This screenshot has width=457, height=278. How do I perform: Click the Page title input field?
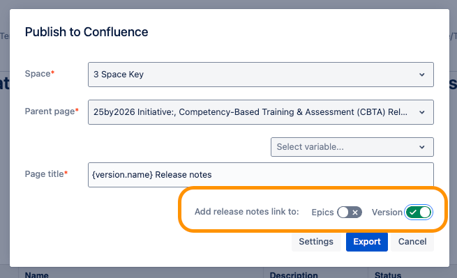click(260, 175)
